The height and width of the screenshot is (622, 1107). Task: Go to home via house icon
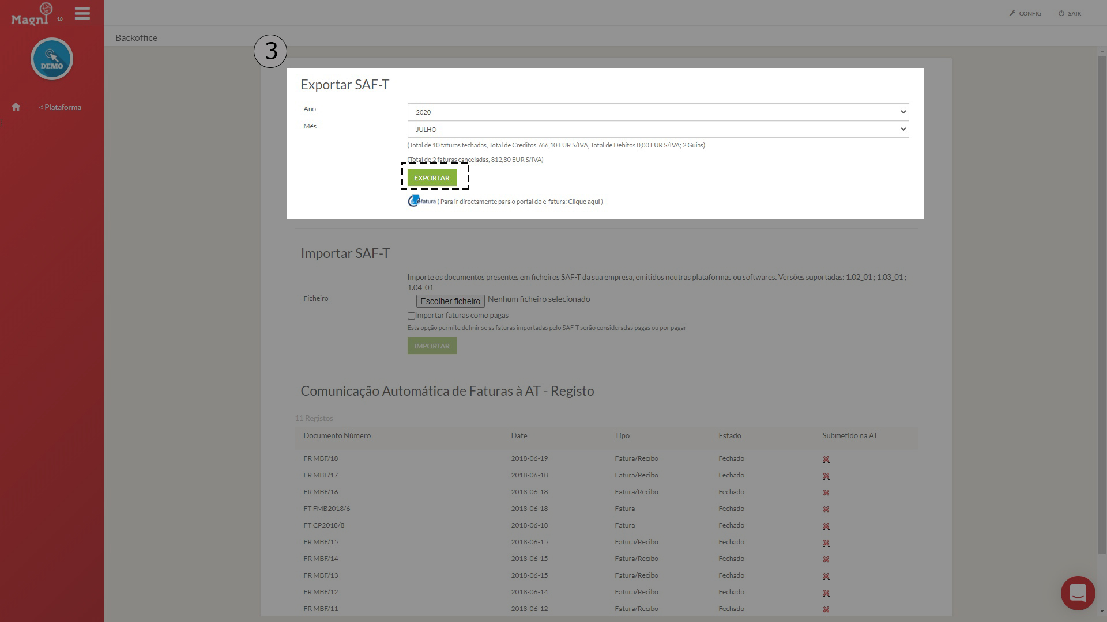pyautogui.click(x=16, y=107)
